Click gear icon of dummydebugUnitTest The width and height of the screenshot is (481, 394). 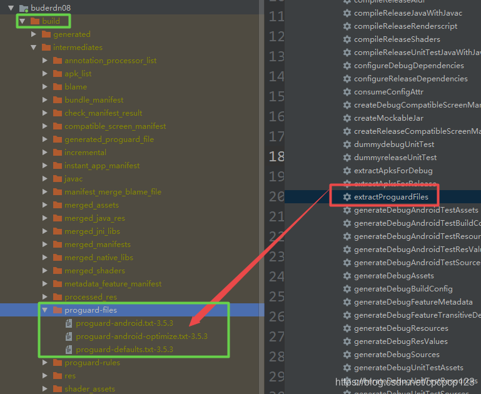coord(347,144)
